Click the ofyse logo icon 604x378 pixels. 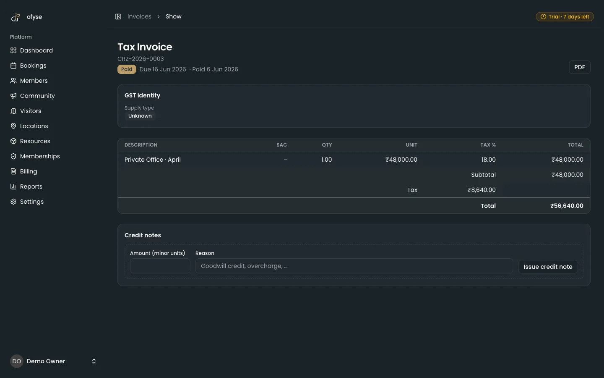point(16,17)
